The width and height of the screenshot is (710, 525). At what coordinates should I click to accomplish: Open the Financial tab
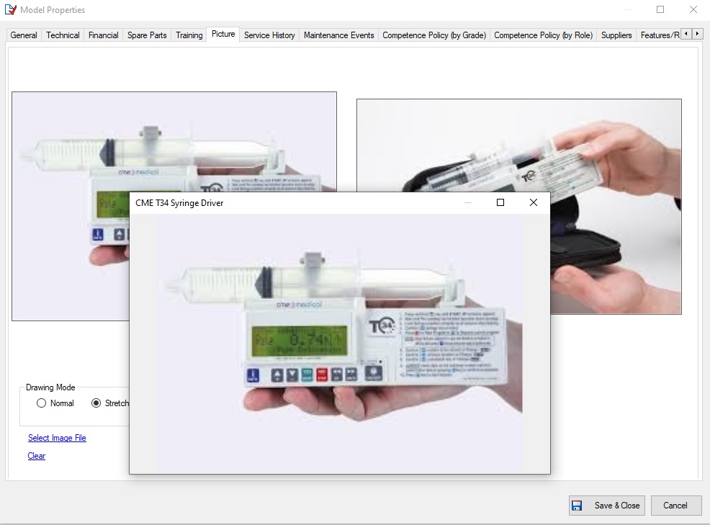[x=103, y=35]
